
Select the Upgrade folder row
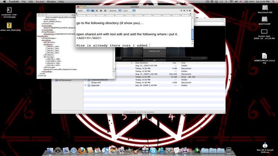154,85
